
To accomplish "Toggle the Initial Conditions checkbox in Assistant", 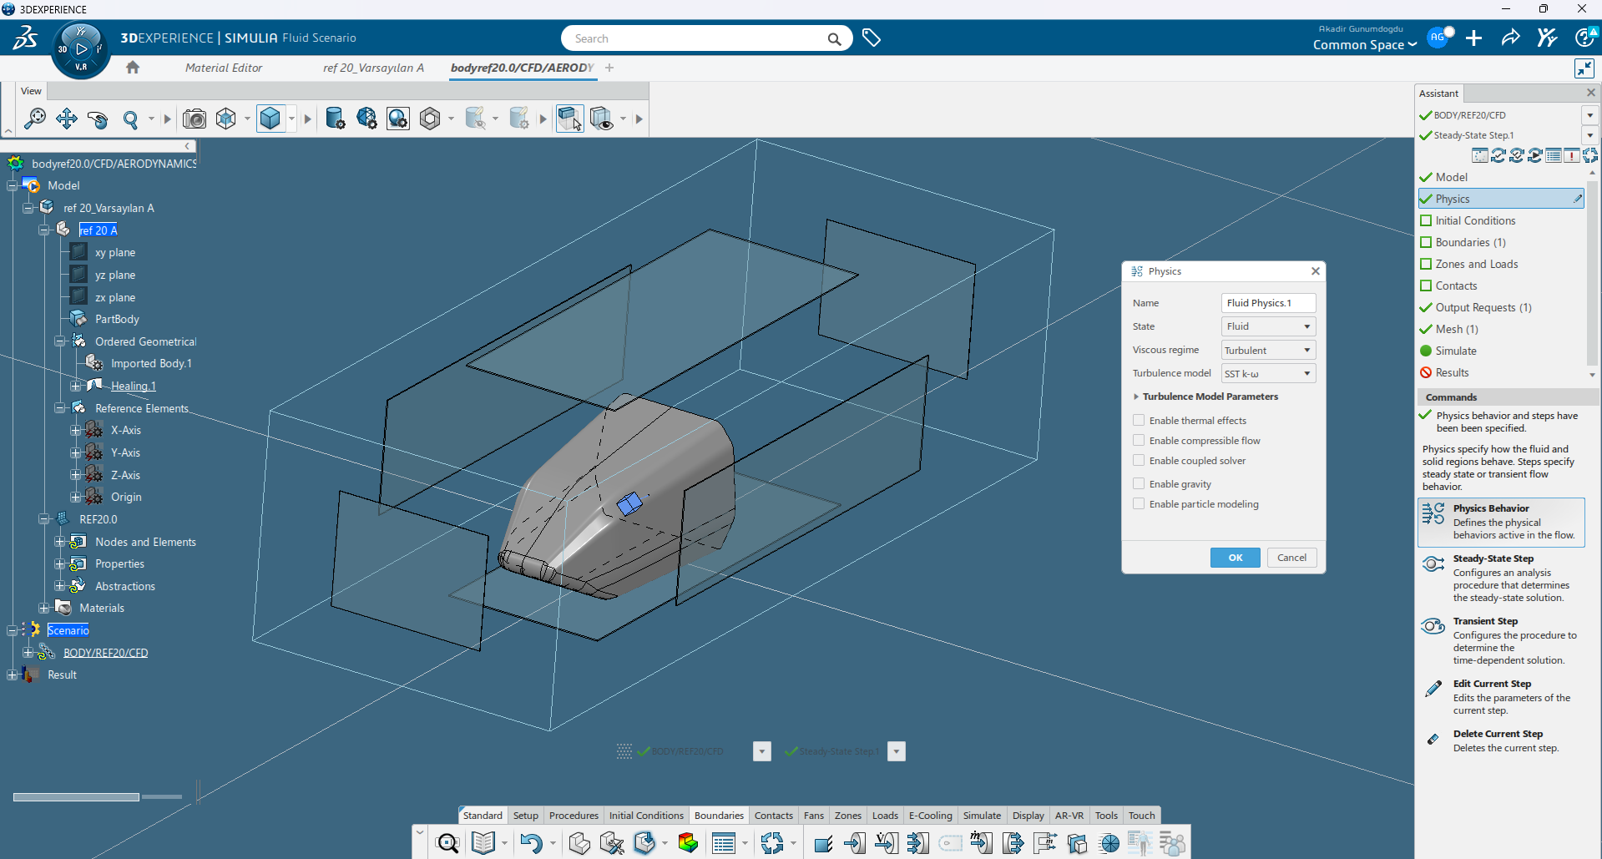I will click(1426, 220).
